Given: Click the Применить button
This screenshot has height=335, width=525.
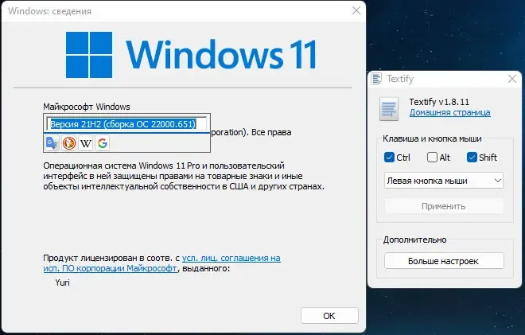Looking at the screenshot, I should pyautogui.click(x=444, y=206).
